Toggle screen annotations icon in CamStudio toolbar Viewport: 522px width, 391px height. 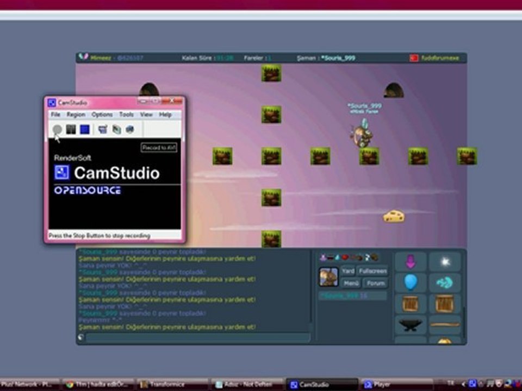click(x=103, y=129)
